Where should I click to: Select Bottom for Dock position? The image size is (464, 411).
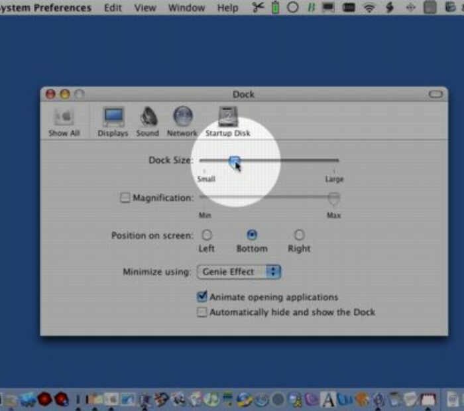click(x=251, y=235)
